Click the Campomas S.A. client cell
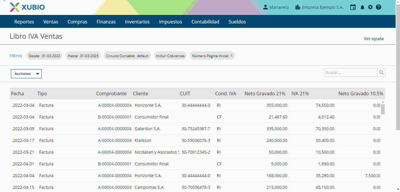This screenshot has height=192, width=400. (149, 187)
